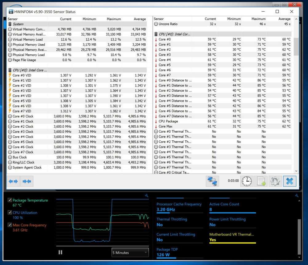
Task: Click the collapse columns arrows button
Action: point(27,181)
